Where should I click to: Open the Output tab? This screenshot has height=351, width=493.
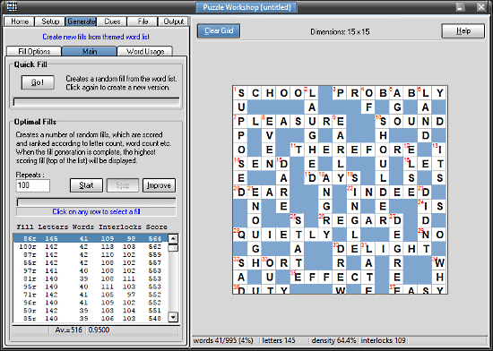pos(173,21)
